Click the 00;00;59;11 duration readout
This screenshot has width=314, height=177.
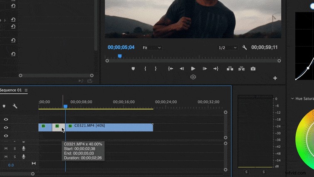[265, 47]
